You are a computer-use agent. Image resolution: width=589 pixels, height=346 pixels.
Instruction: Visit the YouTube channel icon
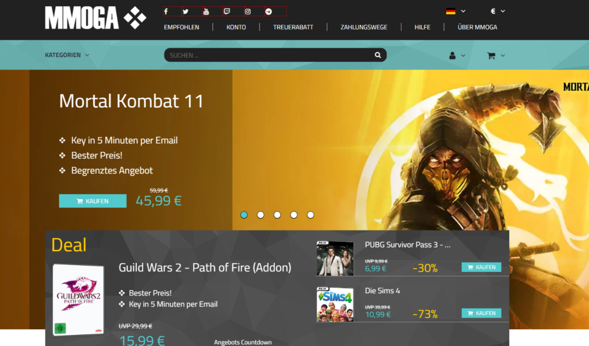[206, 11]
